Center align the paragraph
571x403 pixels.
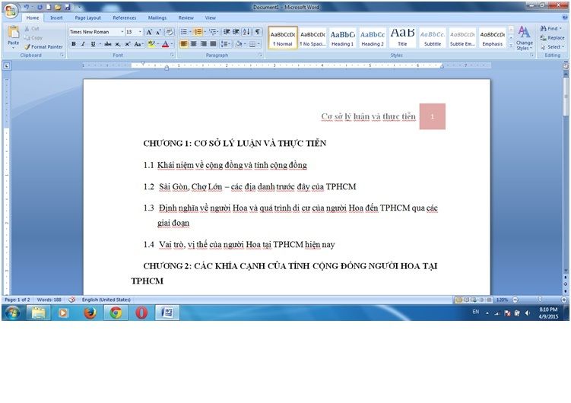(x=194, y=44)
